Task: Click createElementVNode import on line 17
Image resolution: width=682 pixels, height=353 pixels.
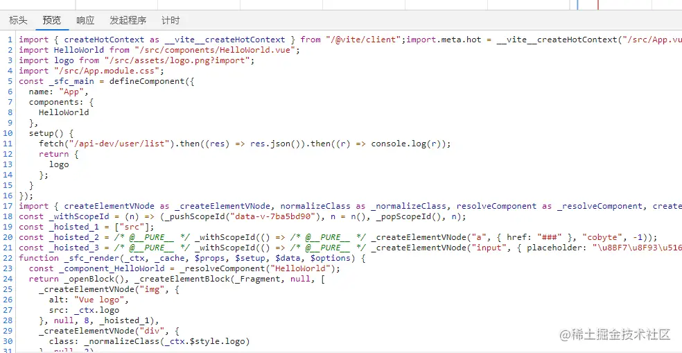Action: pos(110,206)
